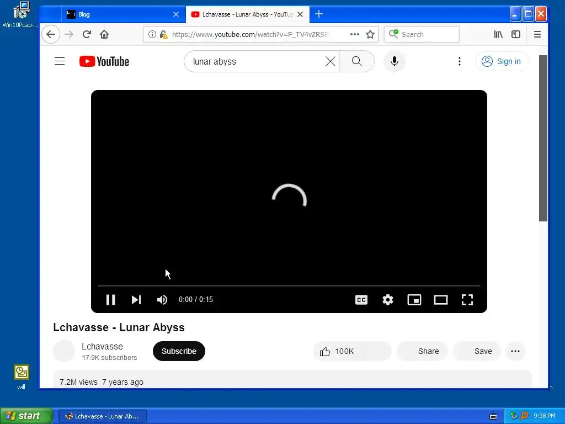Toggle closed captions CC
This screenshot has width=565, height=424.
coord(361,300)
